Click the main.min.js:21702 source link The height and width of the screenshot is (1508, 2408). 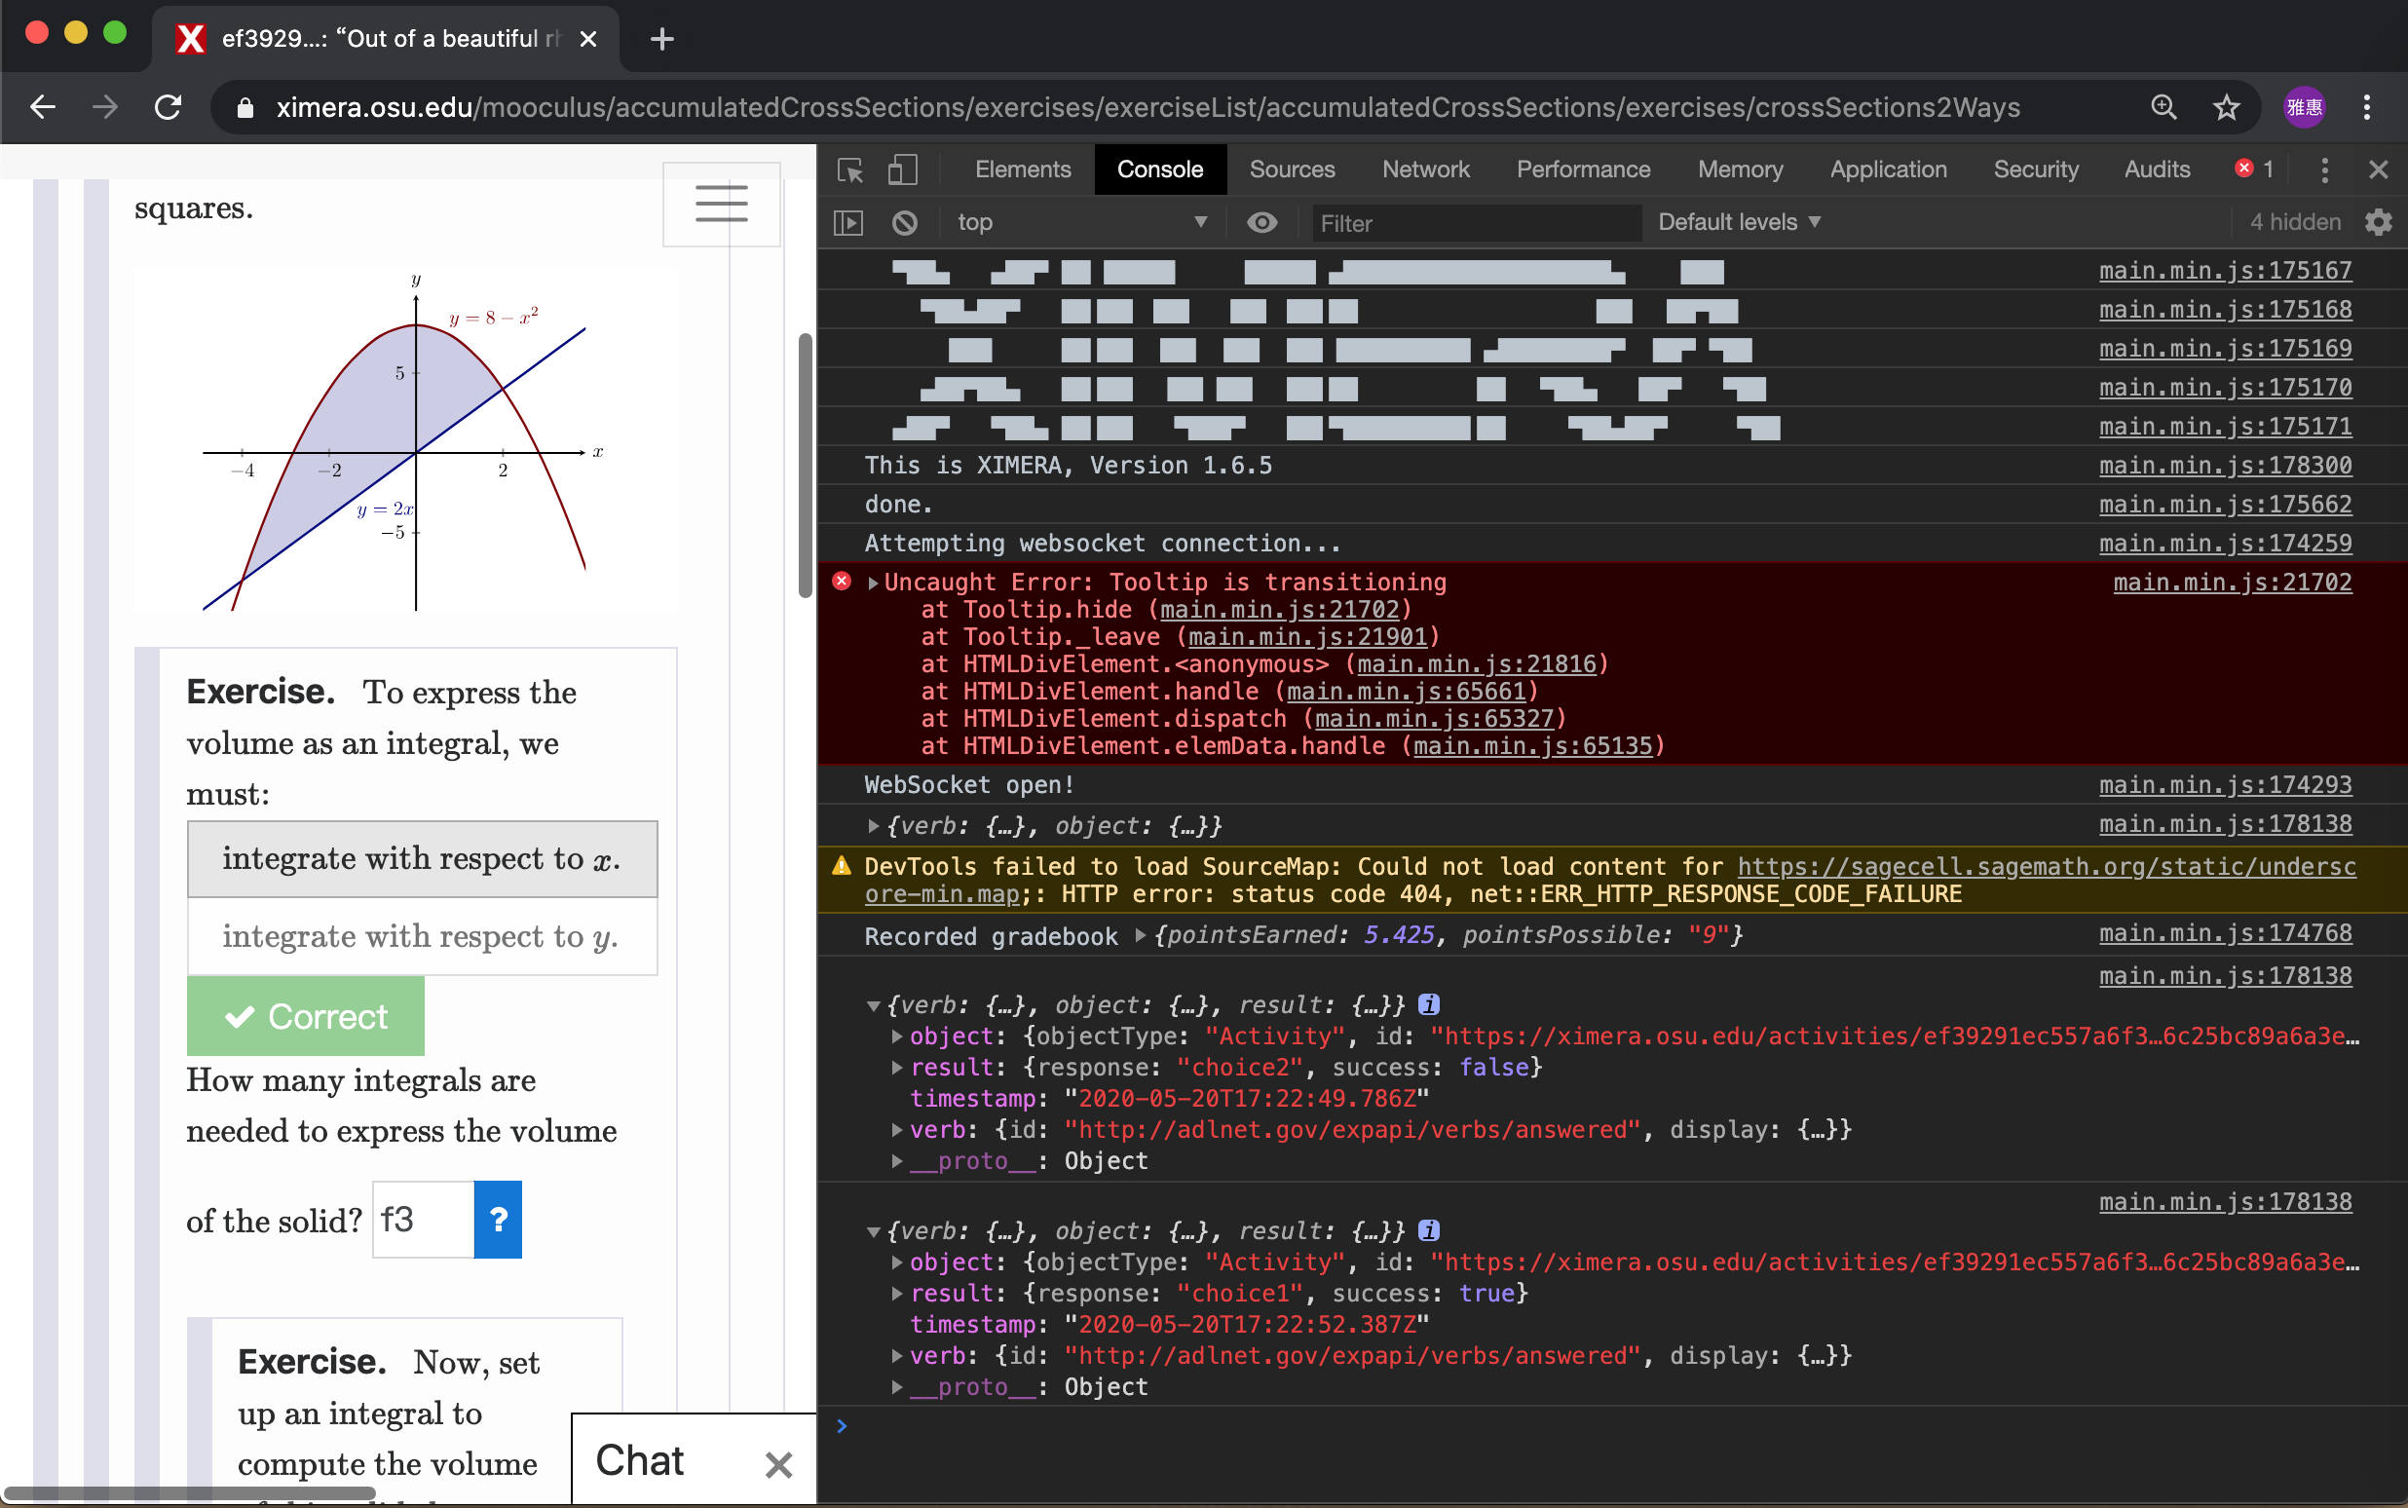tap(2230, 583)
